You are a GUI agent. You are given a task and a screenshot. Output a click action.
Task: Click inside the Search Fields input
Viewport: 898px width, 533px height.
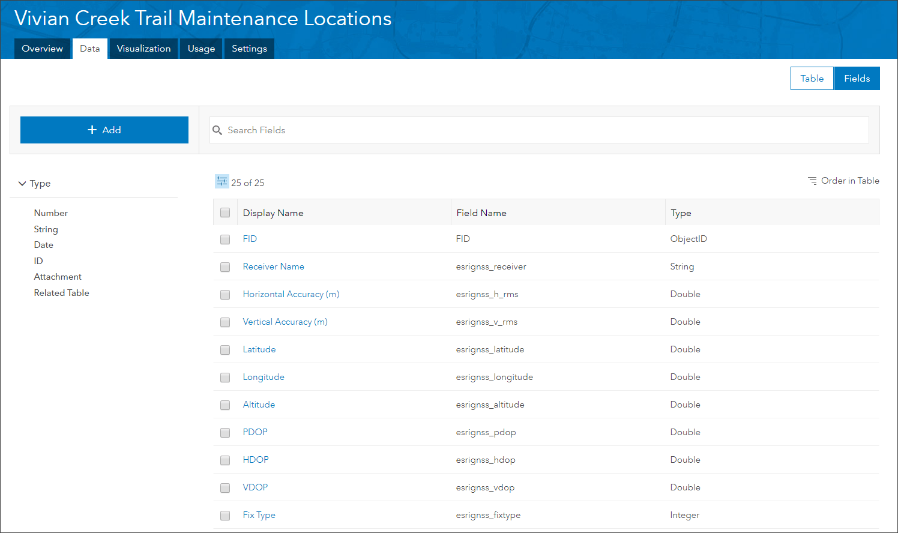539,130
